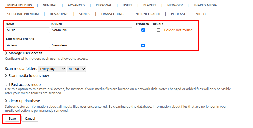Click the Fast access mode label
253x128 pixels.
pyautogui.click(x=26, y=85)
